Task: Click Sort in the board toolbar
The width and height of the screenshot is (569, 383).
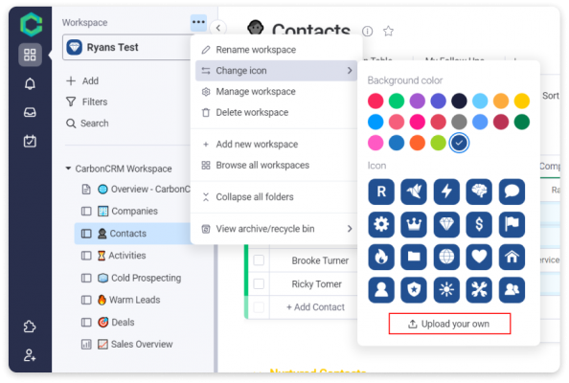Action: (x=550, y=96)
